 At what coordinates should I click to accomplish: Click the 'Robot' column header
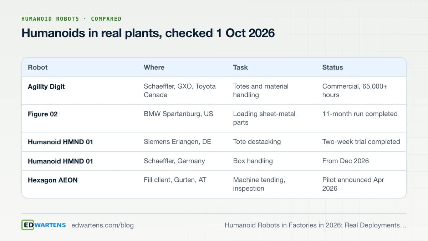38,67
